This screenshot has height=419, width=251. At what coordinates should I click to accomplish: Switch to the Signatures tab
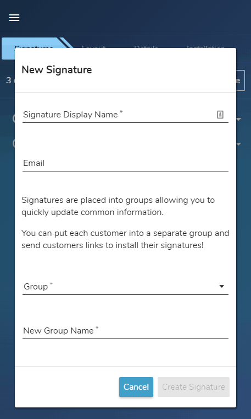[x=34, y=43]
